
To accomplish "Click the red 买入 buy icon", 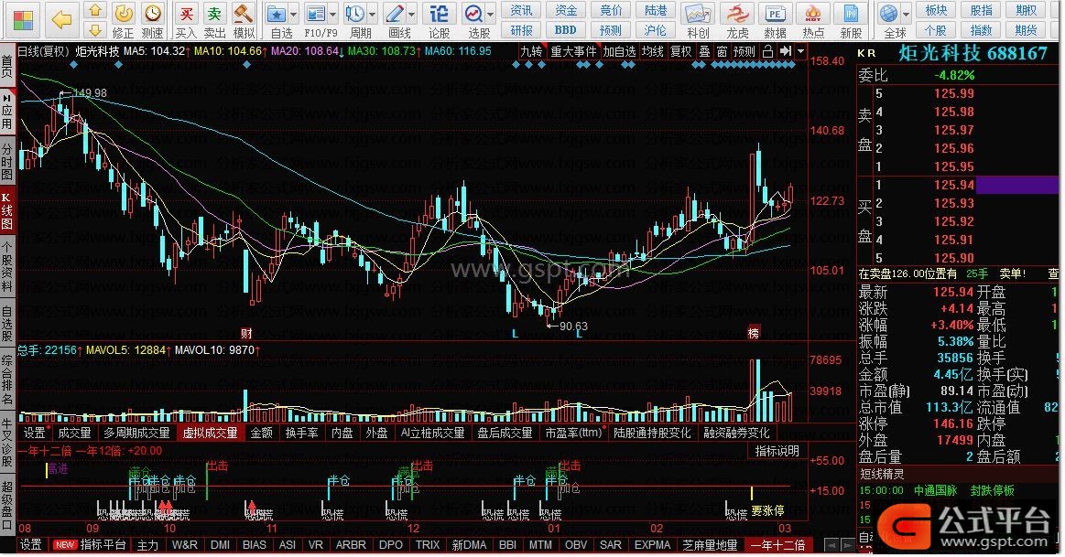I will pos(185,14).
